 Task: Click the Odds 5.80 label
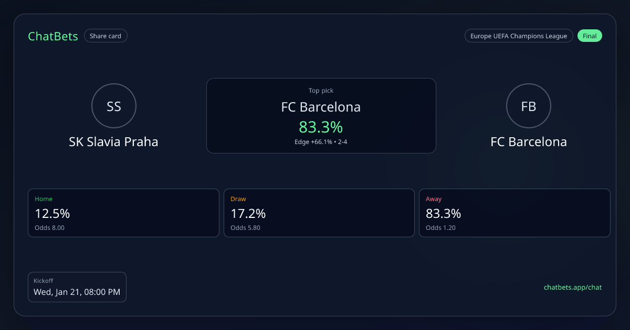tap(245, 228)
